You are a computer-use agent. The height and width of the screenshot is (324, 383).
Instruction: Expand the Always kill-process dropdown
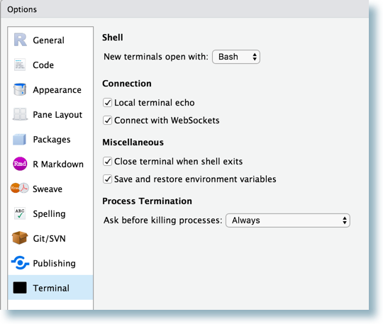click(x=288, y=220)
